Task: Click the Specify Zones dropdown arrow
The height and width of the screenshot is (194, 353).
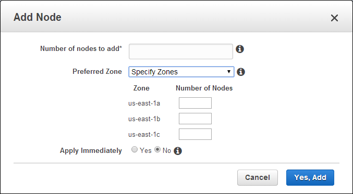Action: pos(229,72)
